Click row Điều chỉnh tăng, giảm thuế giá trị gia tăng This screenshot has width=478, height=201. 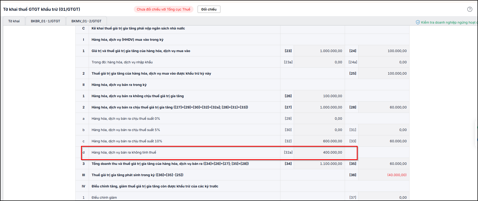242,186
